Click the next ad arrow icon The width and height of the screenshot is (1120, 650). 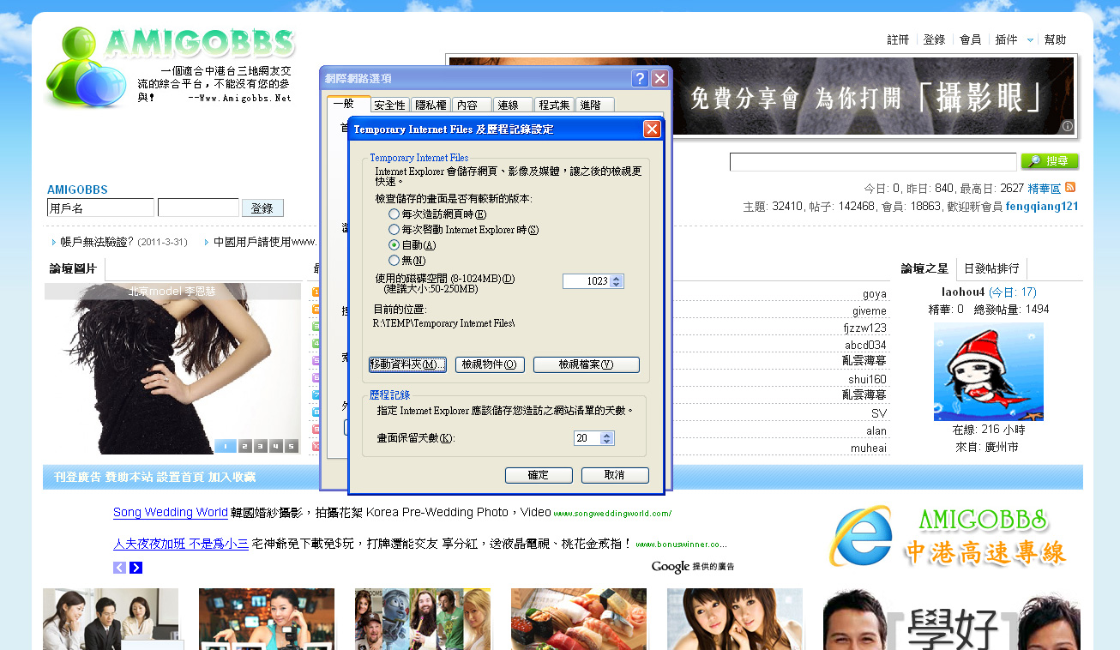135,568
